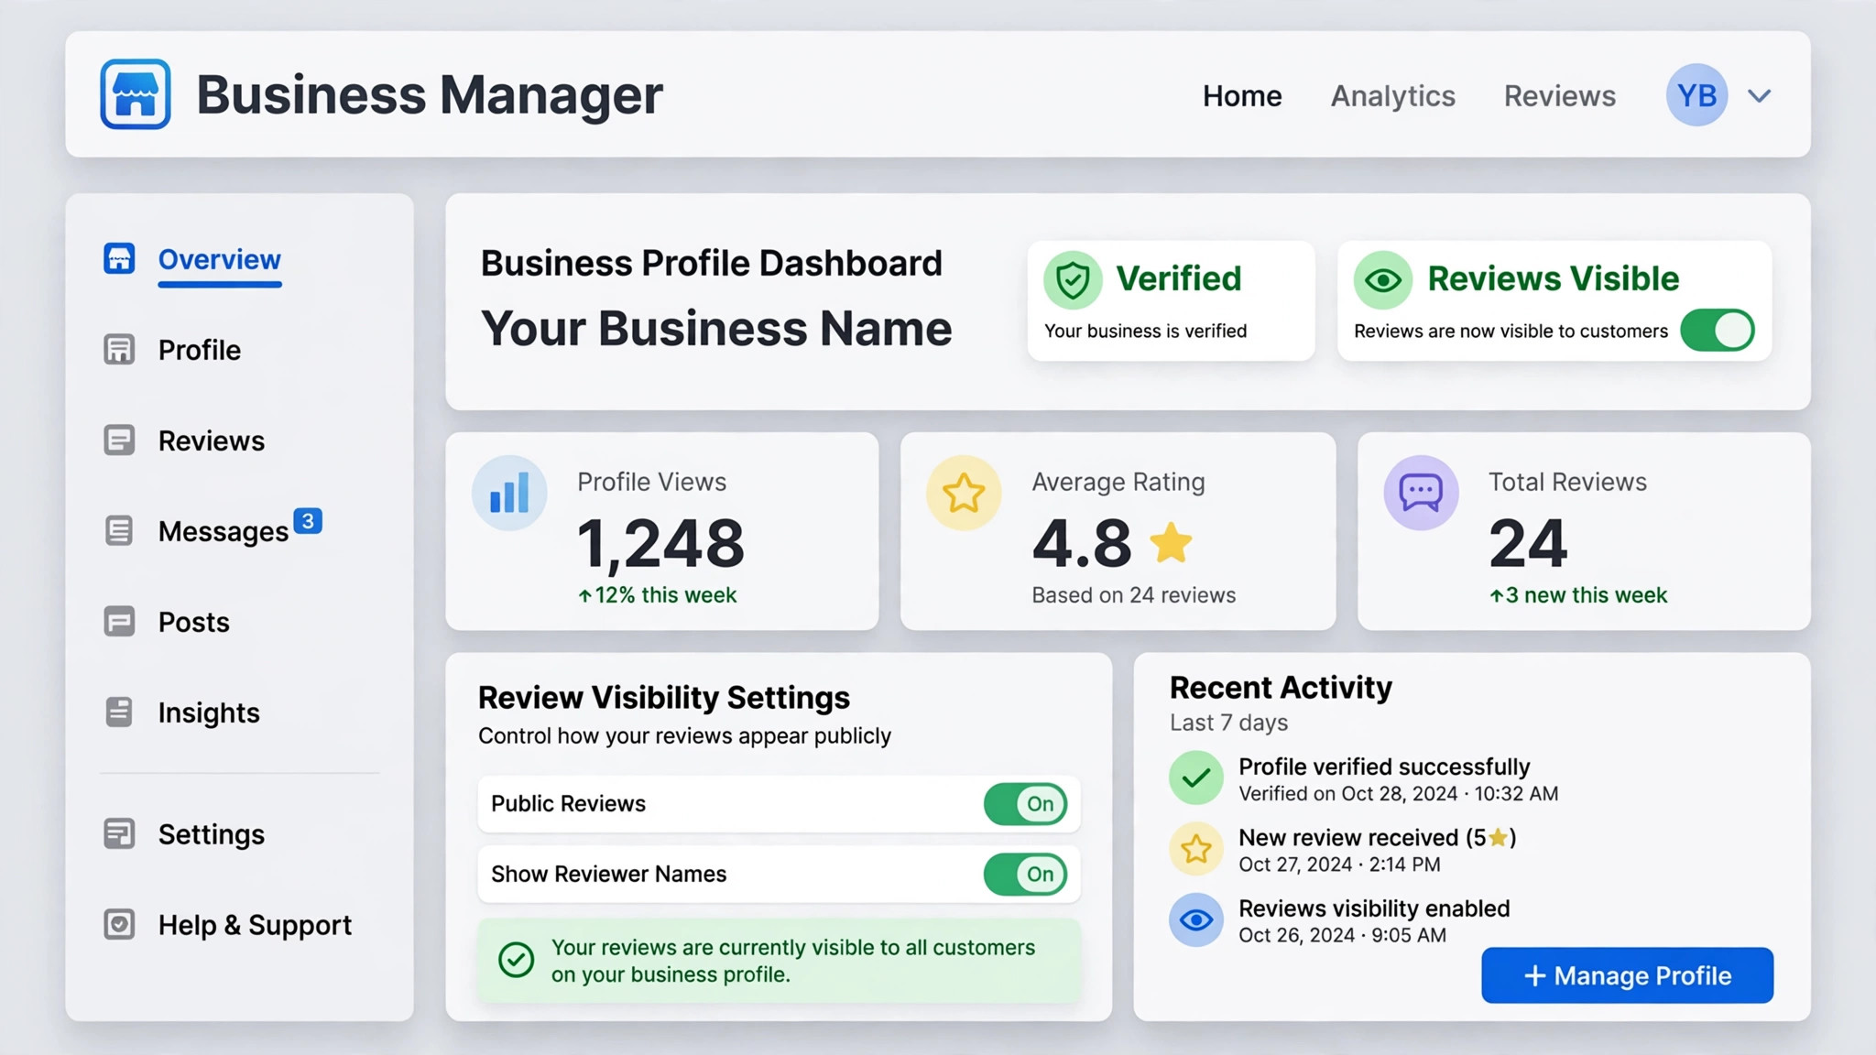Click the green eye icon beside Reviews Visible
Viewport: 1876px width, 1055px height.
pyautogui.click(x=1383, y=280)
